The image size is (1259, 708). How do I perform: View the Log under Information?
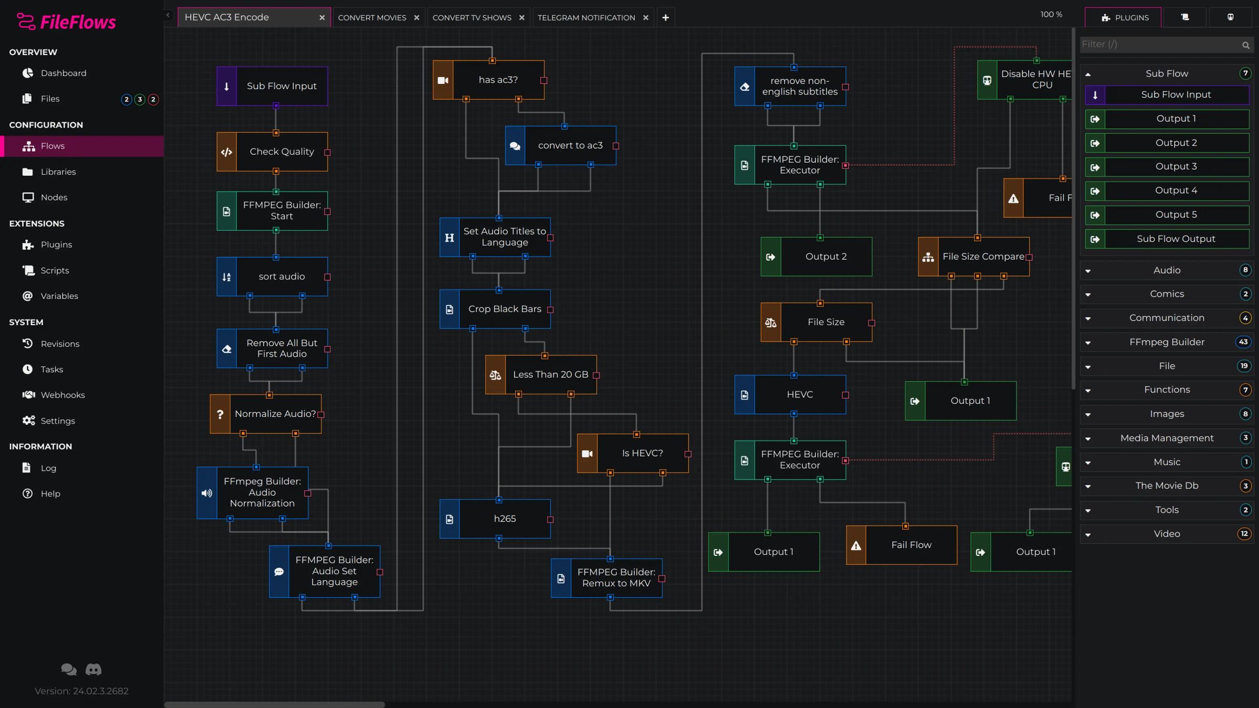pos(48,468)
